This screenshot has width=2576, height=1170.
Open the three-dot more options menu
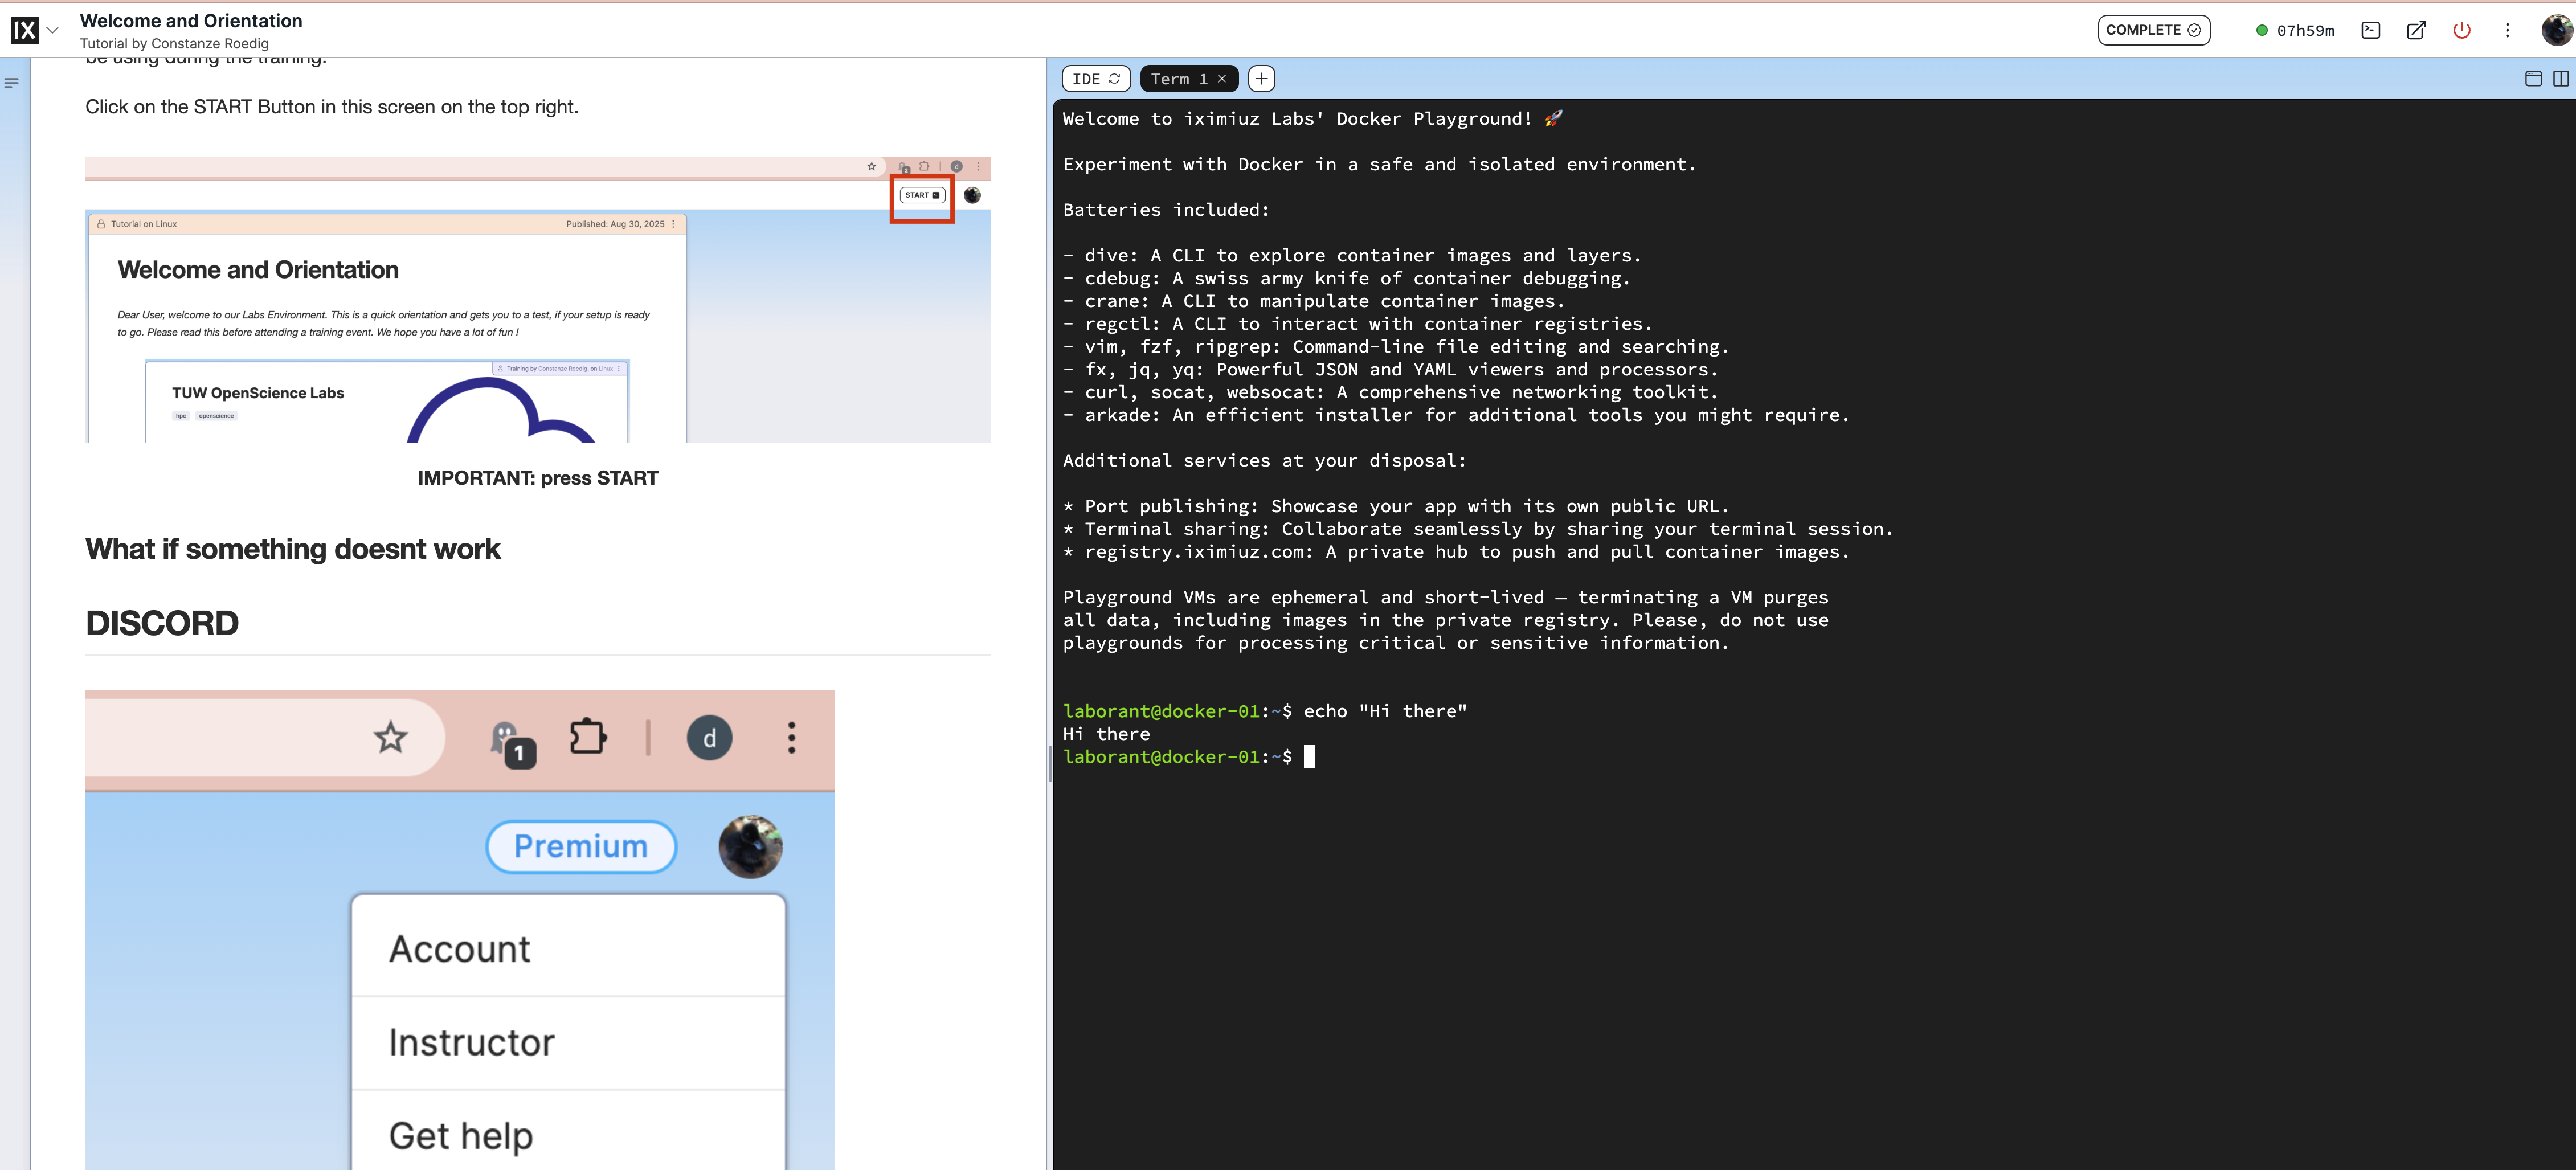click(2507, 30)
